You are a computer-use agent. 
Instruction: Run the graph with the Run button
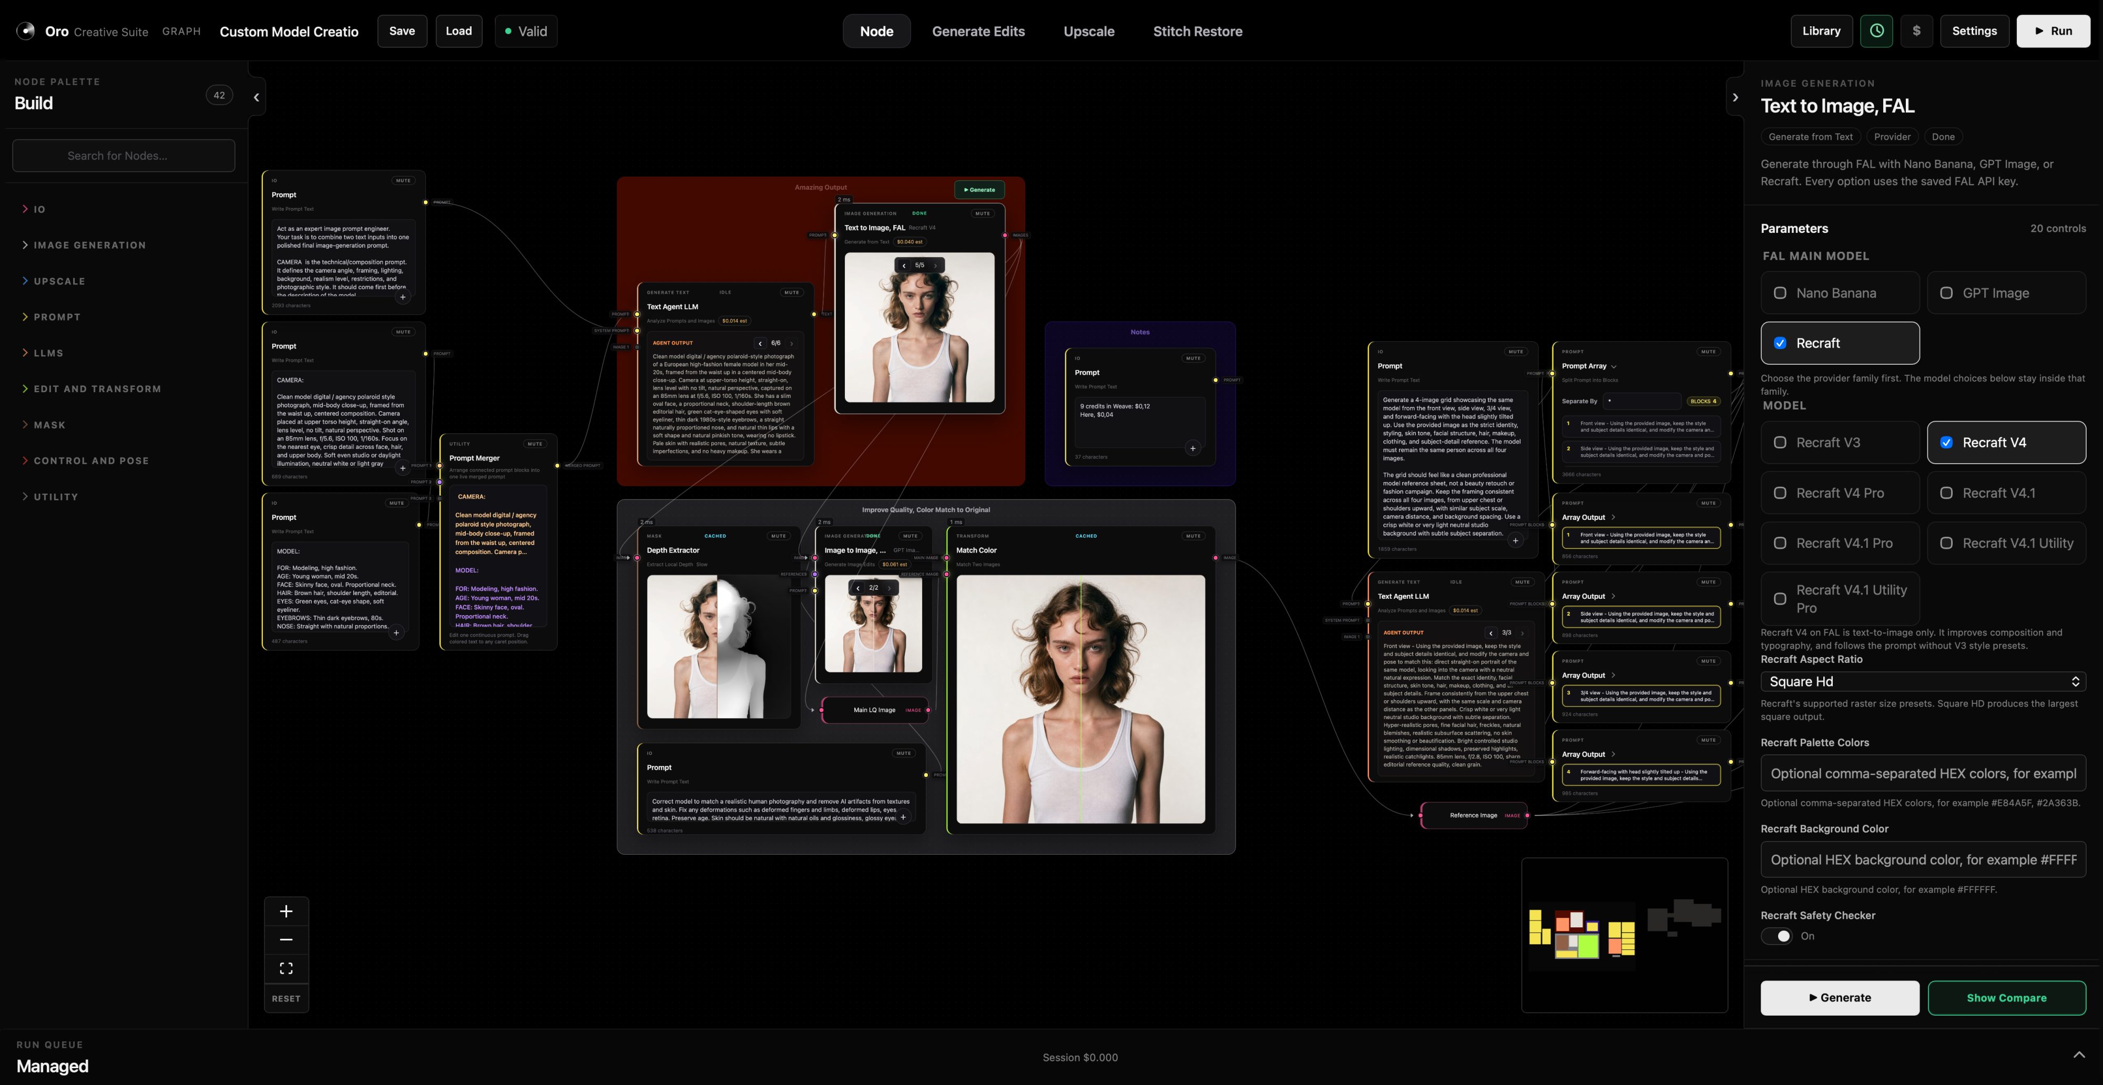(x=2053, y=31)
